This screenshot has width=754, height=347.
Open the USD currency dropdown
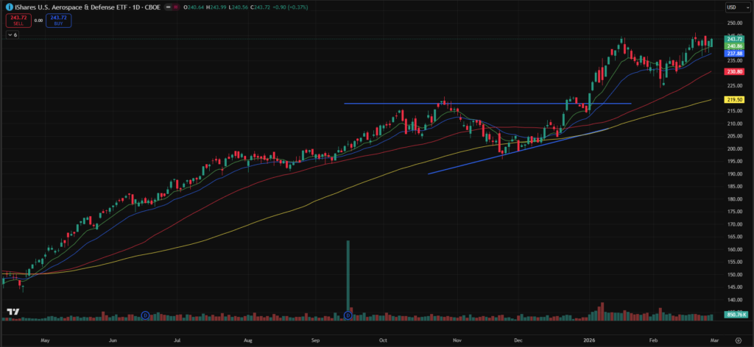pyautogui.click(x=733, y=7)
